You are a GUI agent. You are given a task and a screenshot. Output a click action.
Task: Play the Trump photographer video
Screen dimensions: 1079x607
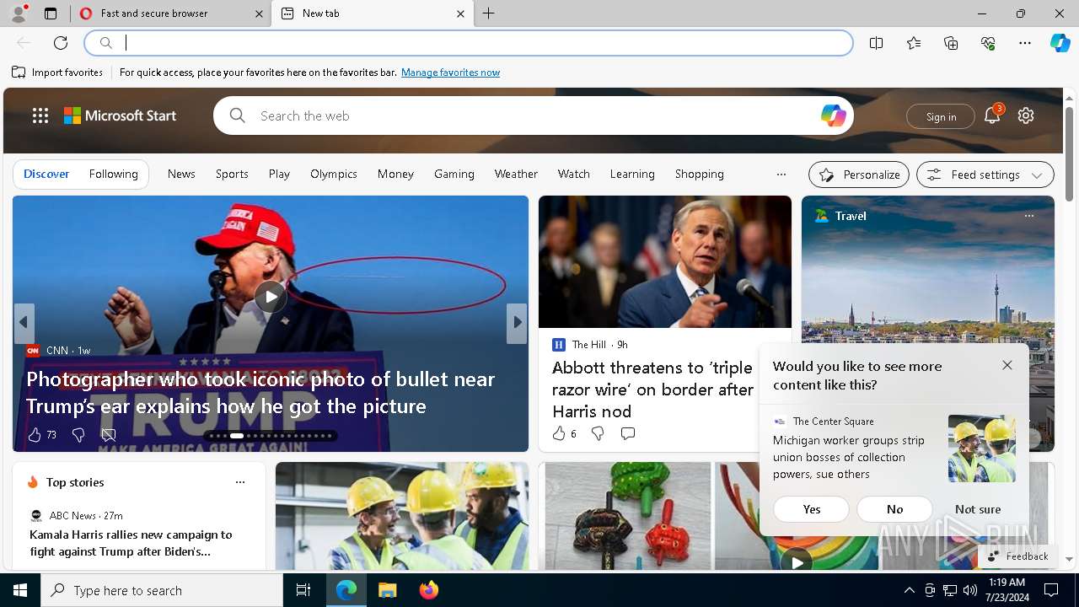[271, 297]
